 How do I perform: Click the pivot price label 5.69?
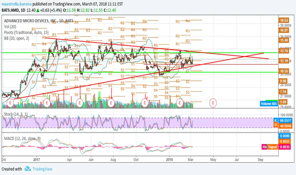tap(283, 102)
